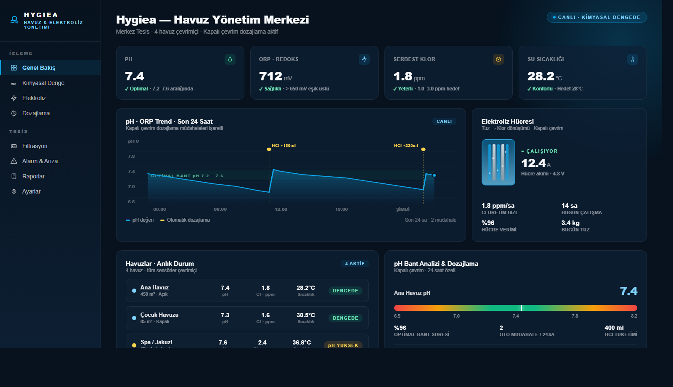Image resolution: width=673 pixels, height=387 pixels.
Task: Click the Alarm & Arıza warning triangle icon
Action: (x=14, y=161)
